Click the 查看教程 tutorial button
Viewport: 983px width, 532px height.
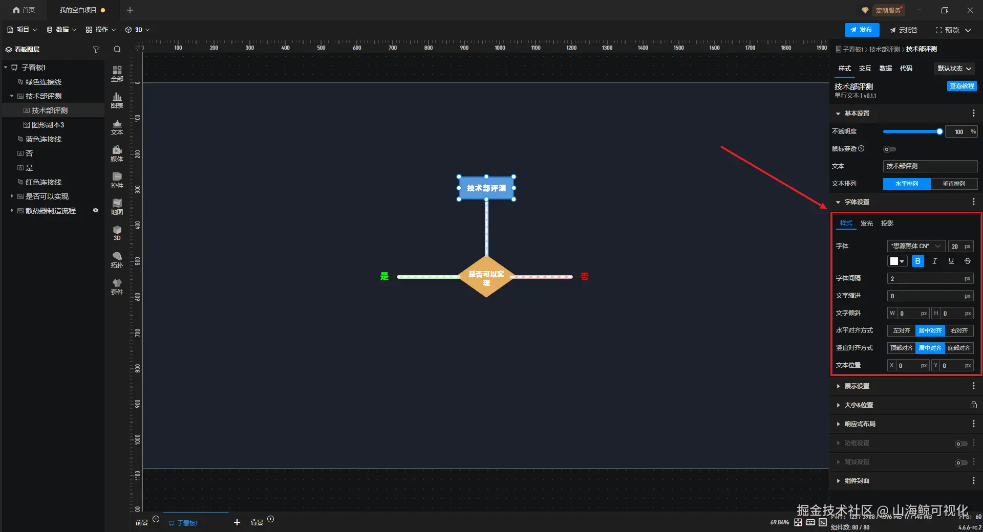tap(961, 86)
